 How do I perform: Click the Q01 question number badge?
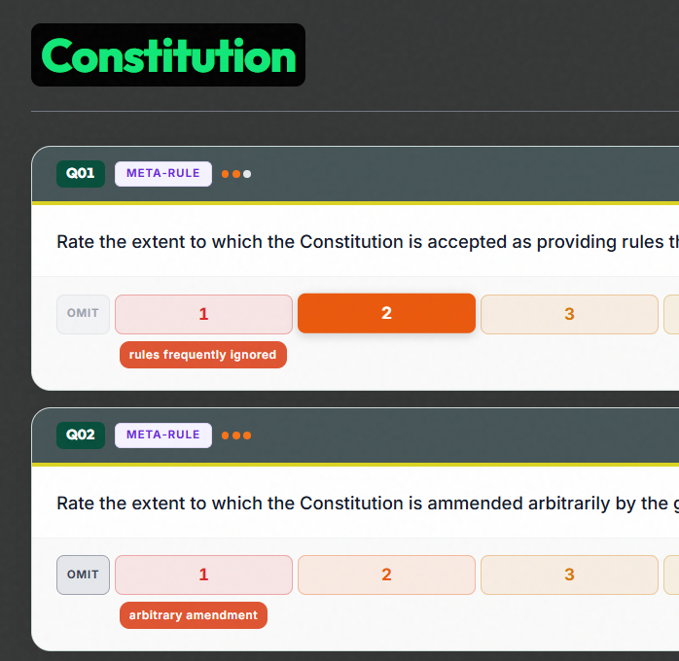[x=80, y=174]
